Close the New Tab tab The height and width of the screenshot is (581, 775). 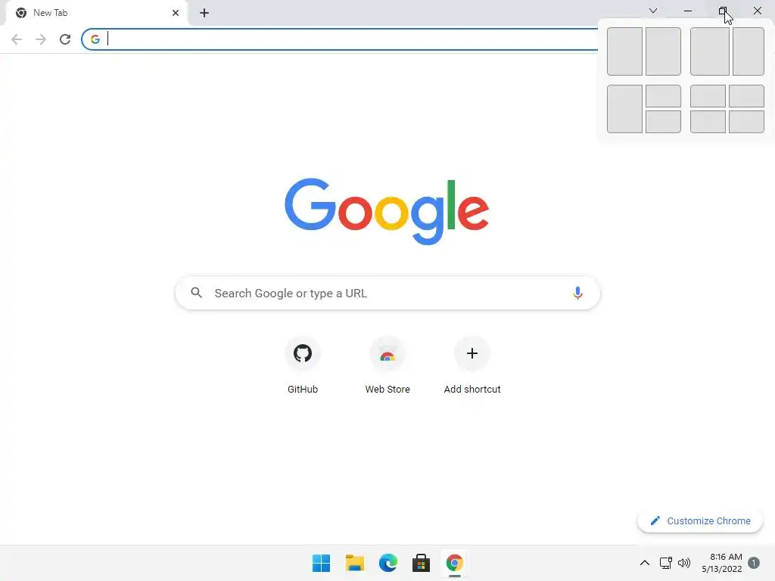click(176, 13)
